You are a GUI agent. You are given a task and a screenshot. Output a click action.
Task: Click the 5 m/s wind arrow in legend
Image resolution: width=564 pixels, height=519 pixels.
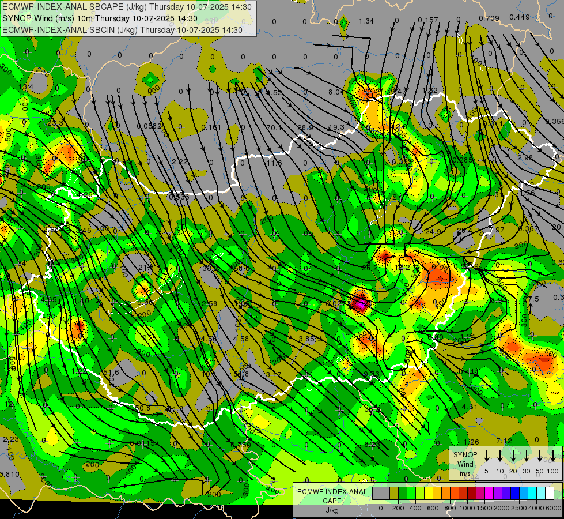coord(486,456)
